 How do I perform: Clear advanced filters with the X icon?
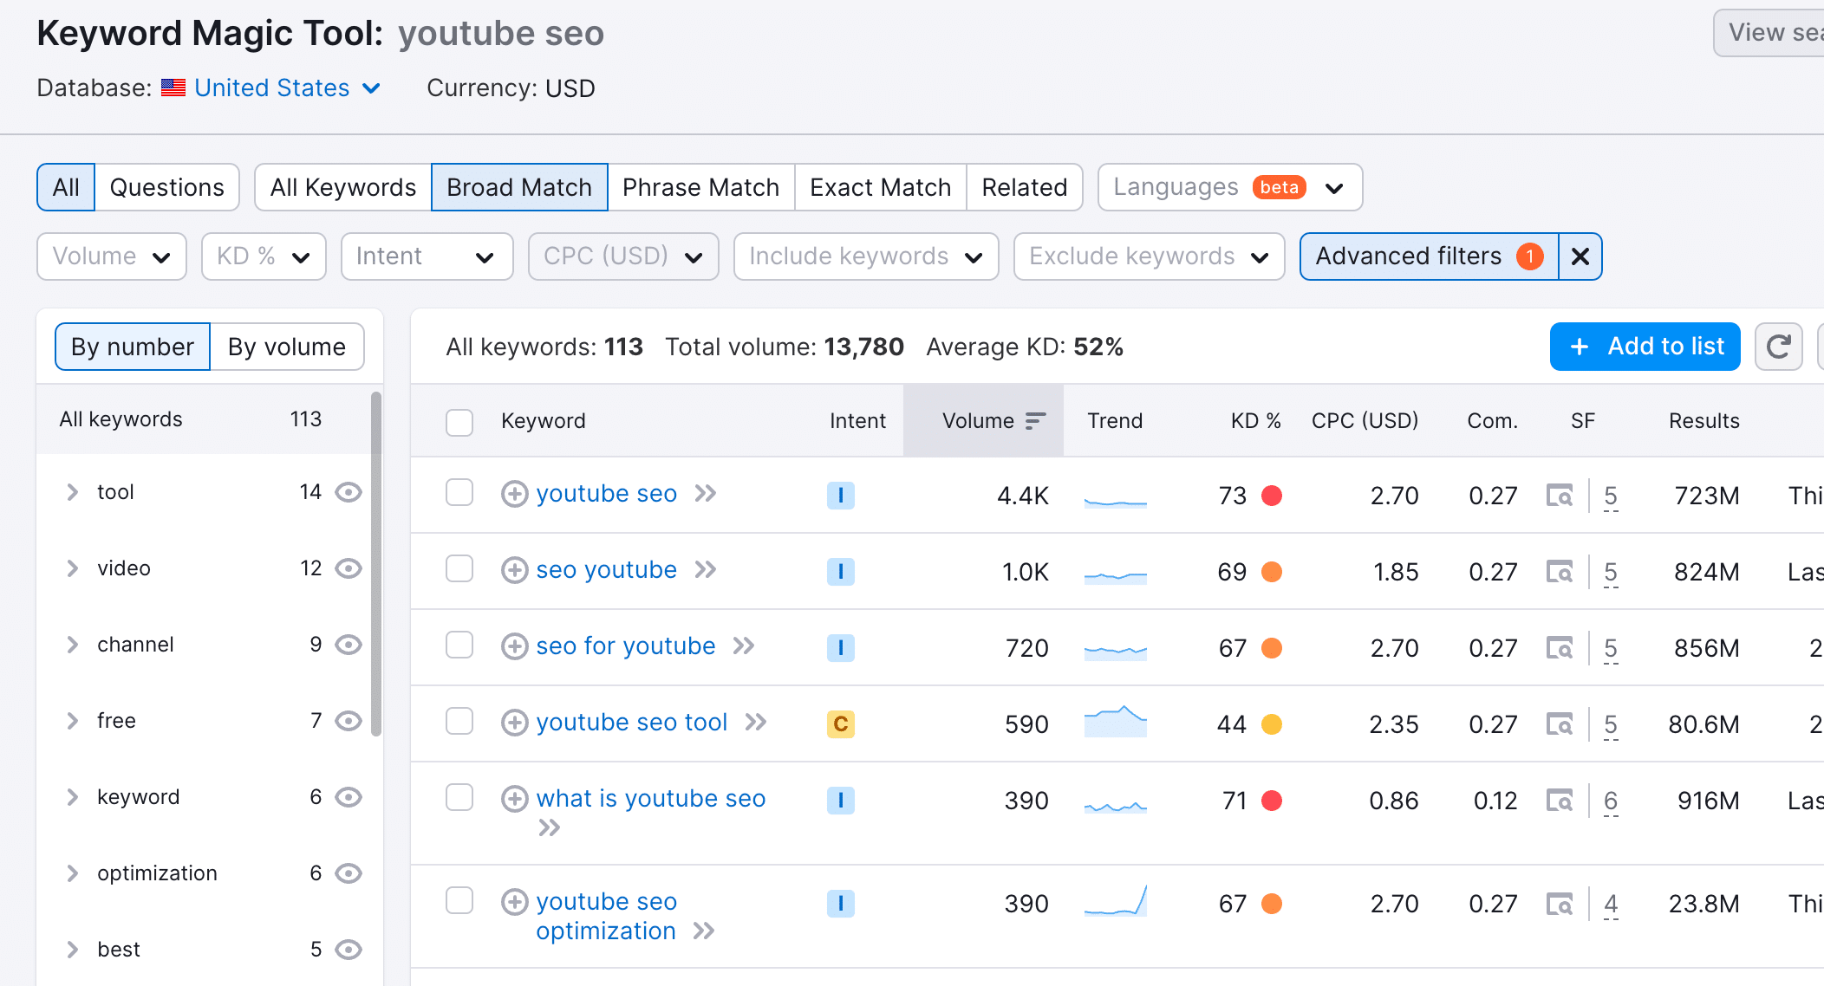click(1580, 256)
